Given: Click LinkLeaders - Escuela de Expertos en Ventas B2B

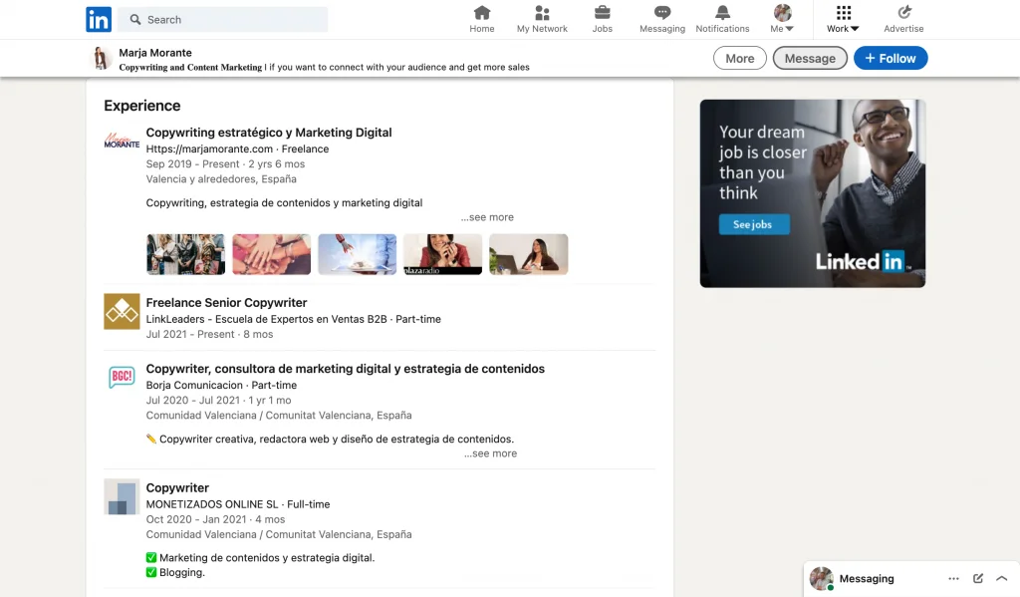Looking at the screenshot, I should point(266,319).
